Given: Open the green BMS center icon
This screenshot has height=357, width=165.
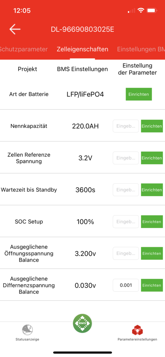Looking at the screenshot, I should 82,323.
